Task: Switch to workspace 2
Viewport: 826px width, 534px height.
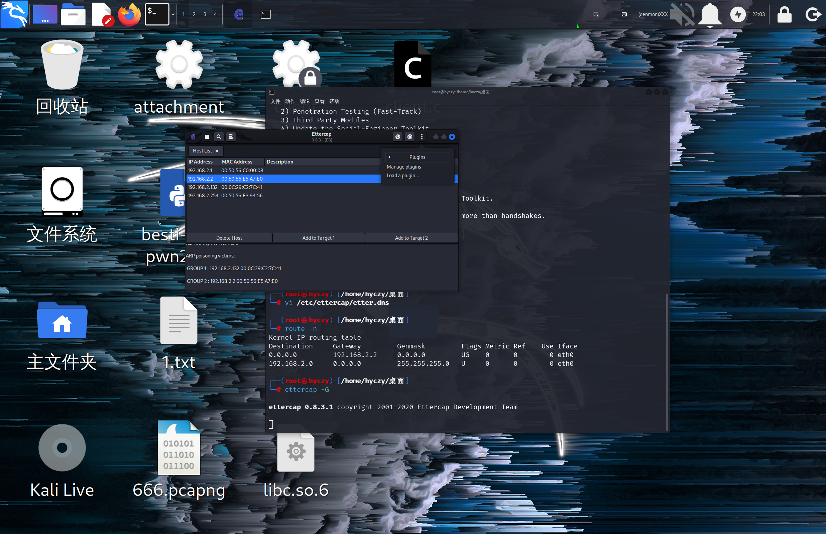Action: point(194,14)
